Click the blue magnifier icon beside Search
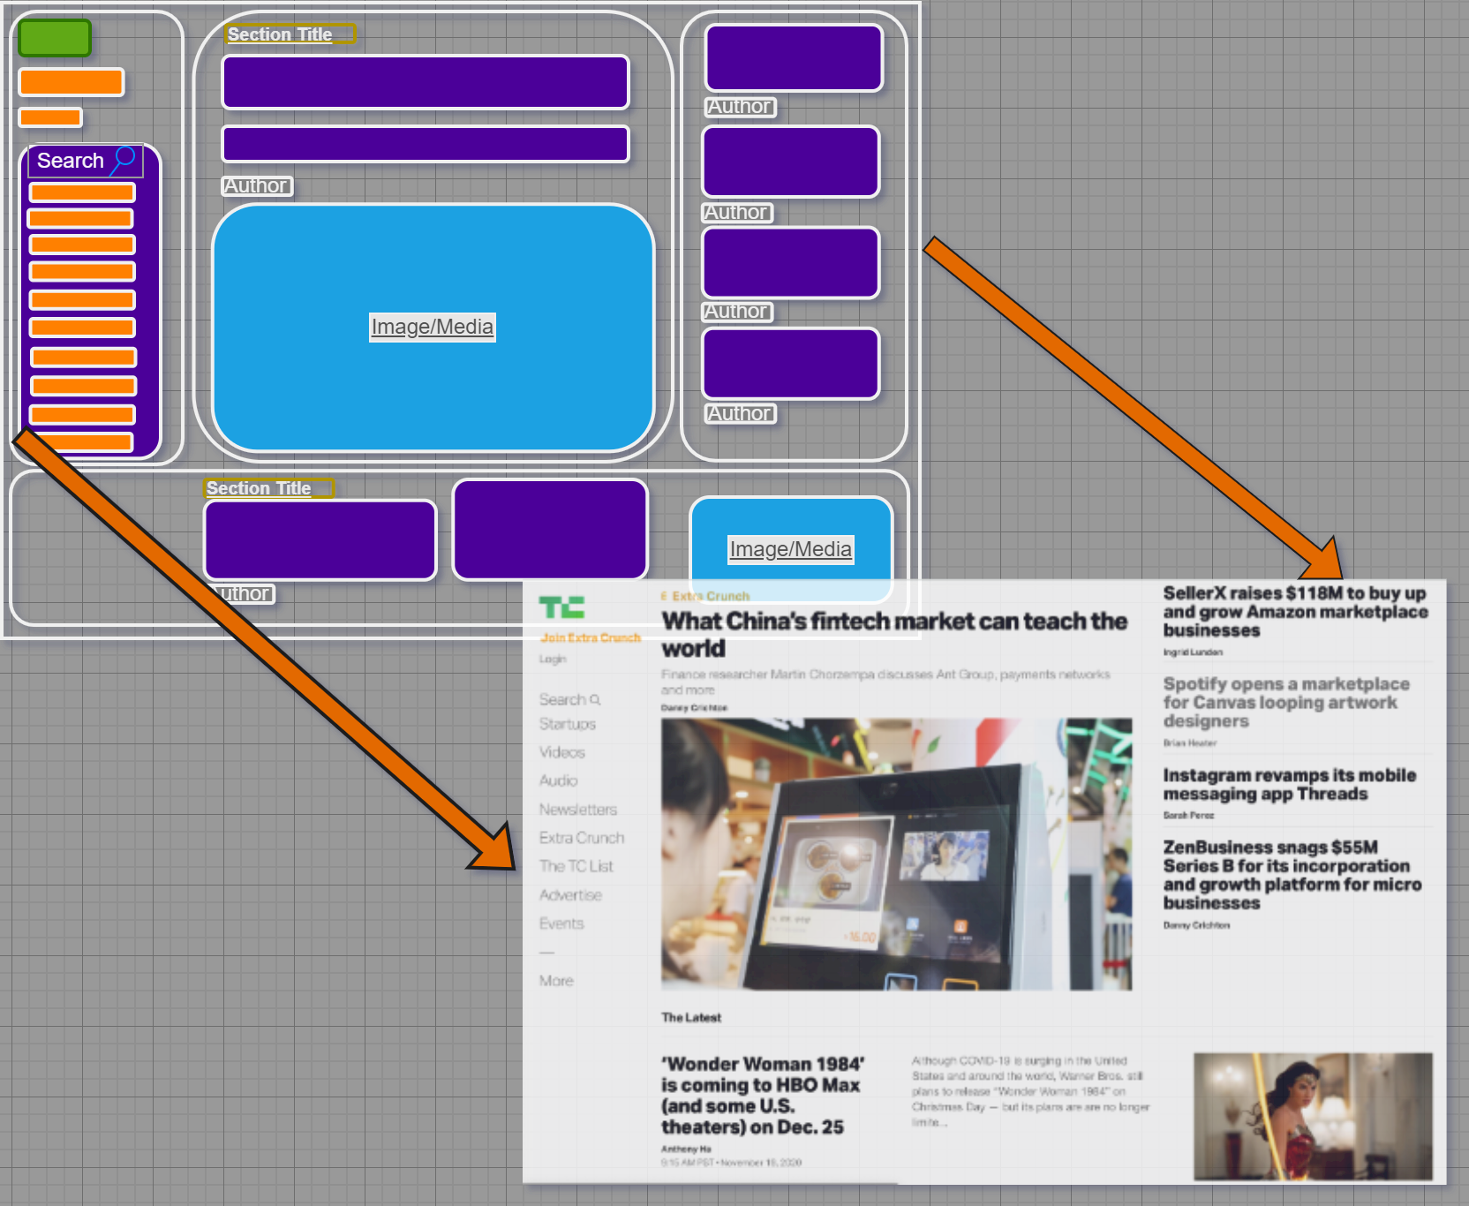The height and width of the screenshot is (1206, 1469). click(124, 159)
